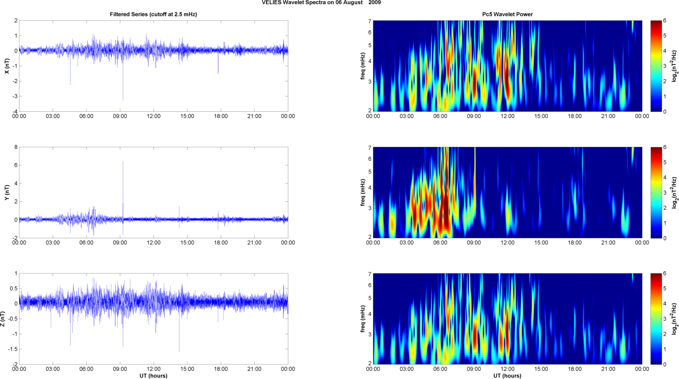Viewport: 679px width, 379px height.
Task: Click the 'UT (hours)' label under the Z series
Action: 153,375
